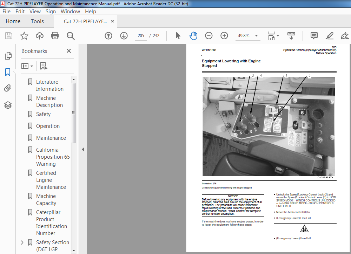This screenshot has height=254, width=351.
Task: Open the Layers panel icon
Action: (8, 105)
